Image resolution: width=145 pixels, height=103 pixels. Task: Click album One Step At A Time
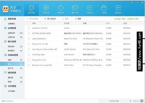(91, 49)
